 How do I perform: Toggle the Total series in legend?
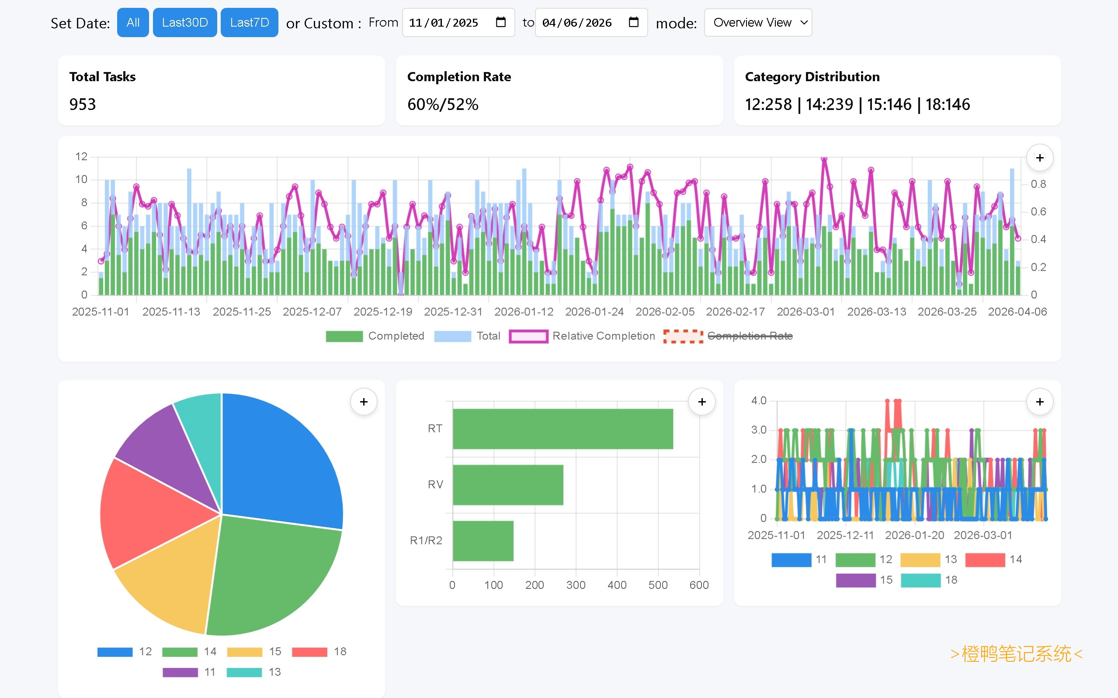click(x=452, y=336)
